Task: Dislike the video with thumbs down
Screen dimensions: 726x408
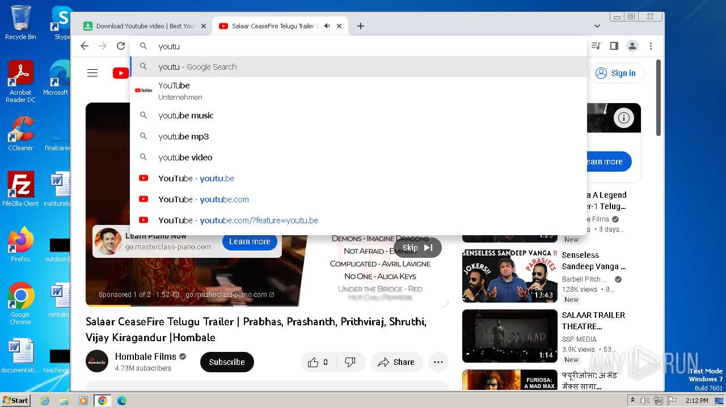Action: (x=351, y=362)
